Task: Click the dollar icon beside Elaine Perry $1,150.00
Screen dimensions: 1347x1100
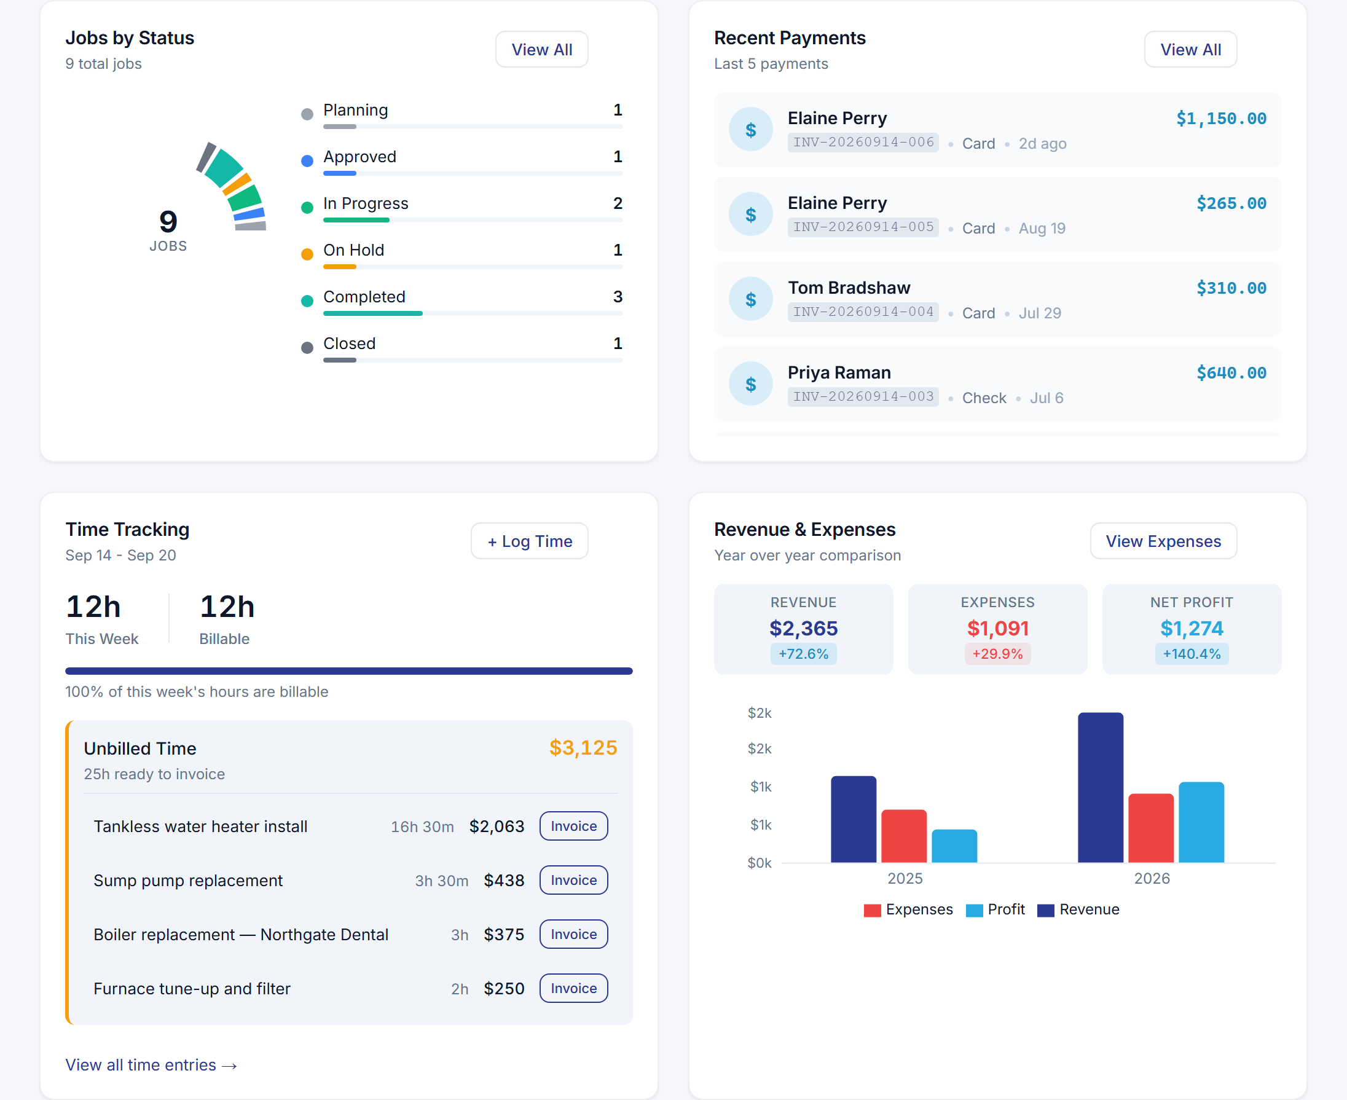Action: pos(750,130)
